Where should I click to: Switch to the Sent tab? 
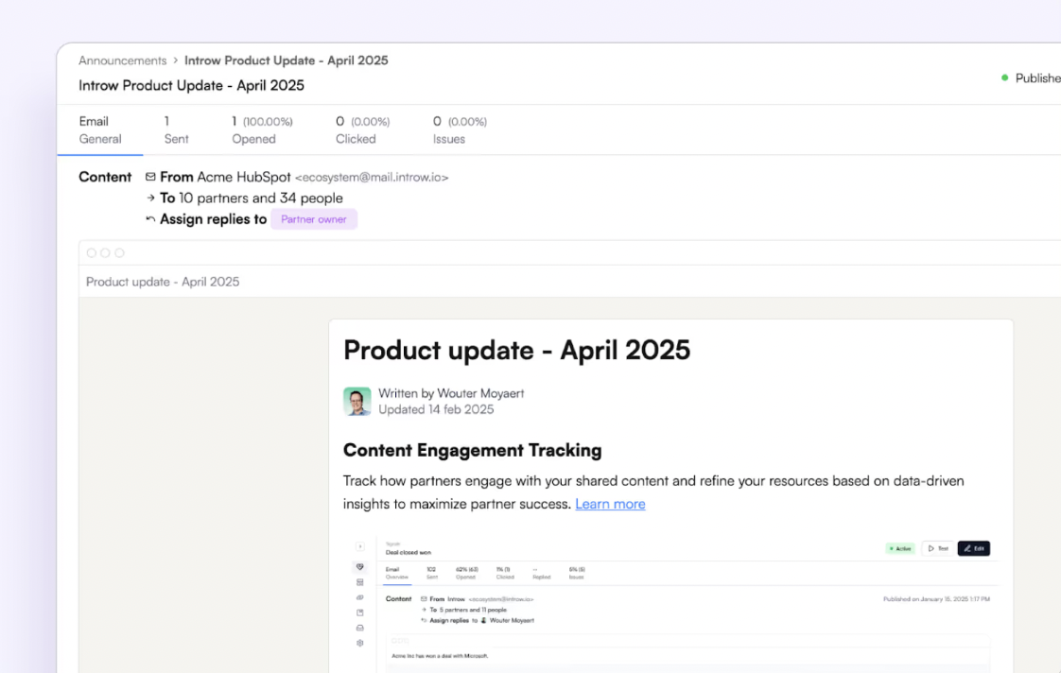(x=177, y=129)
